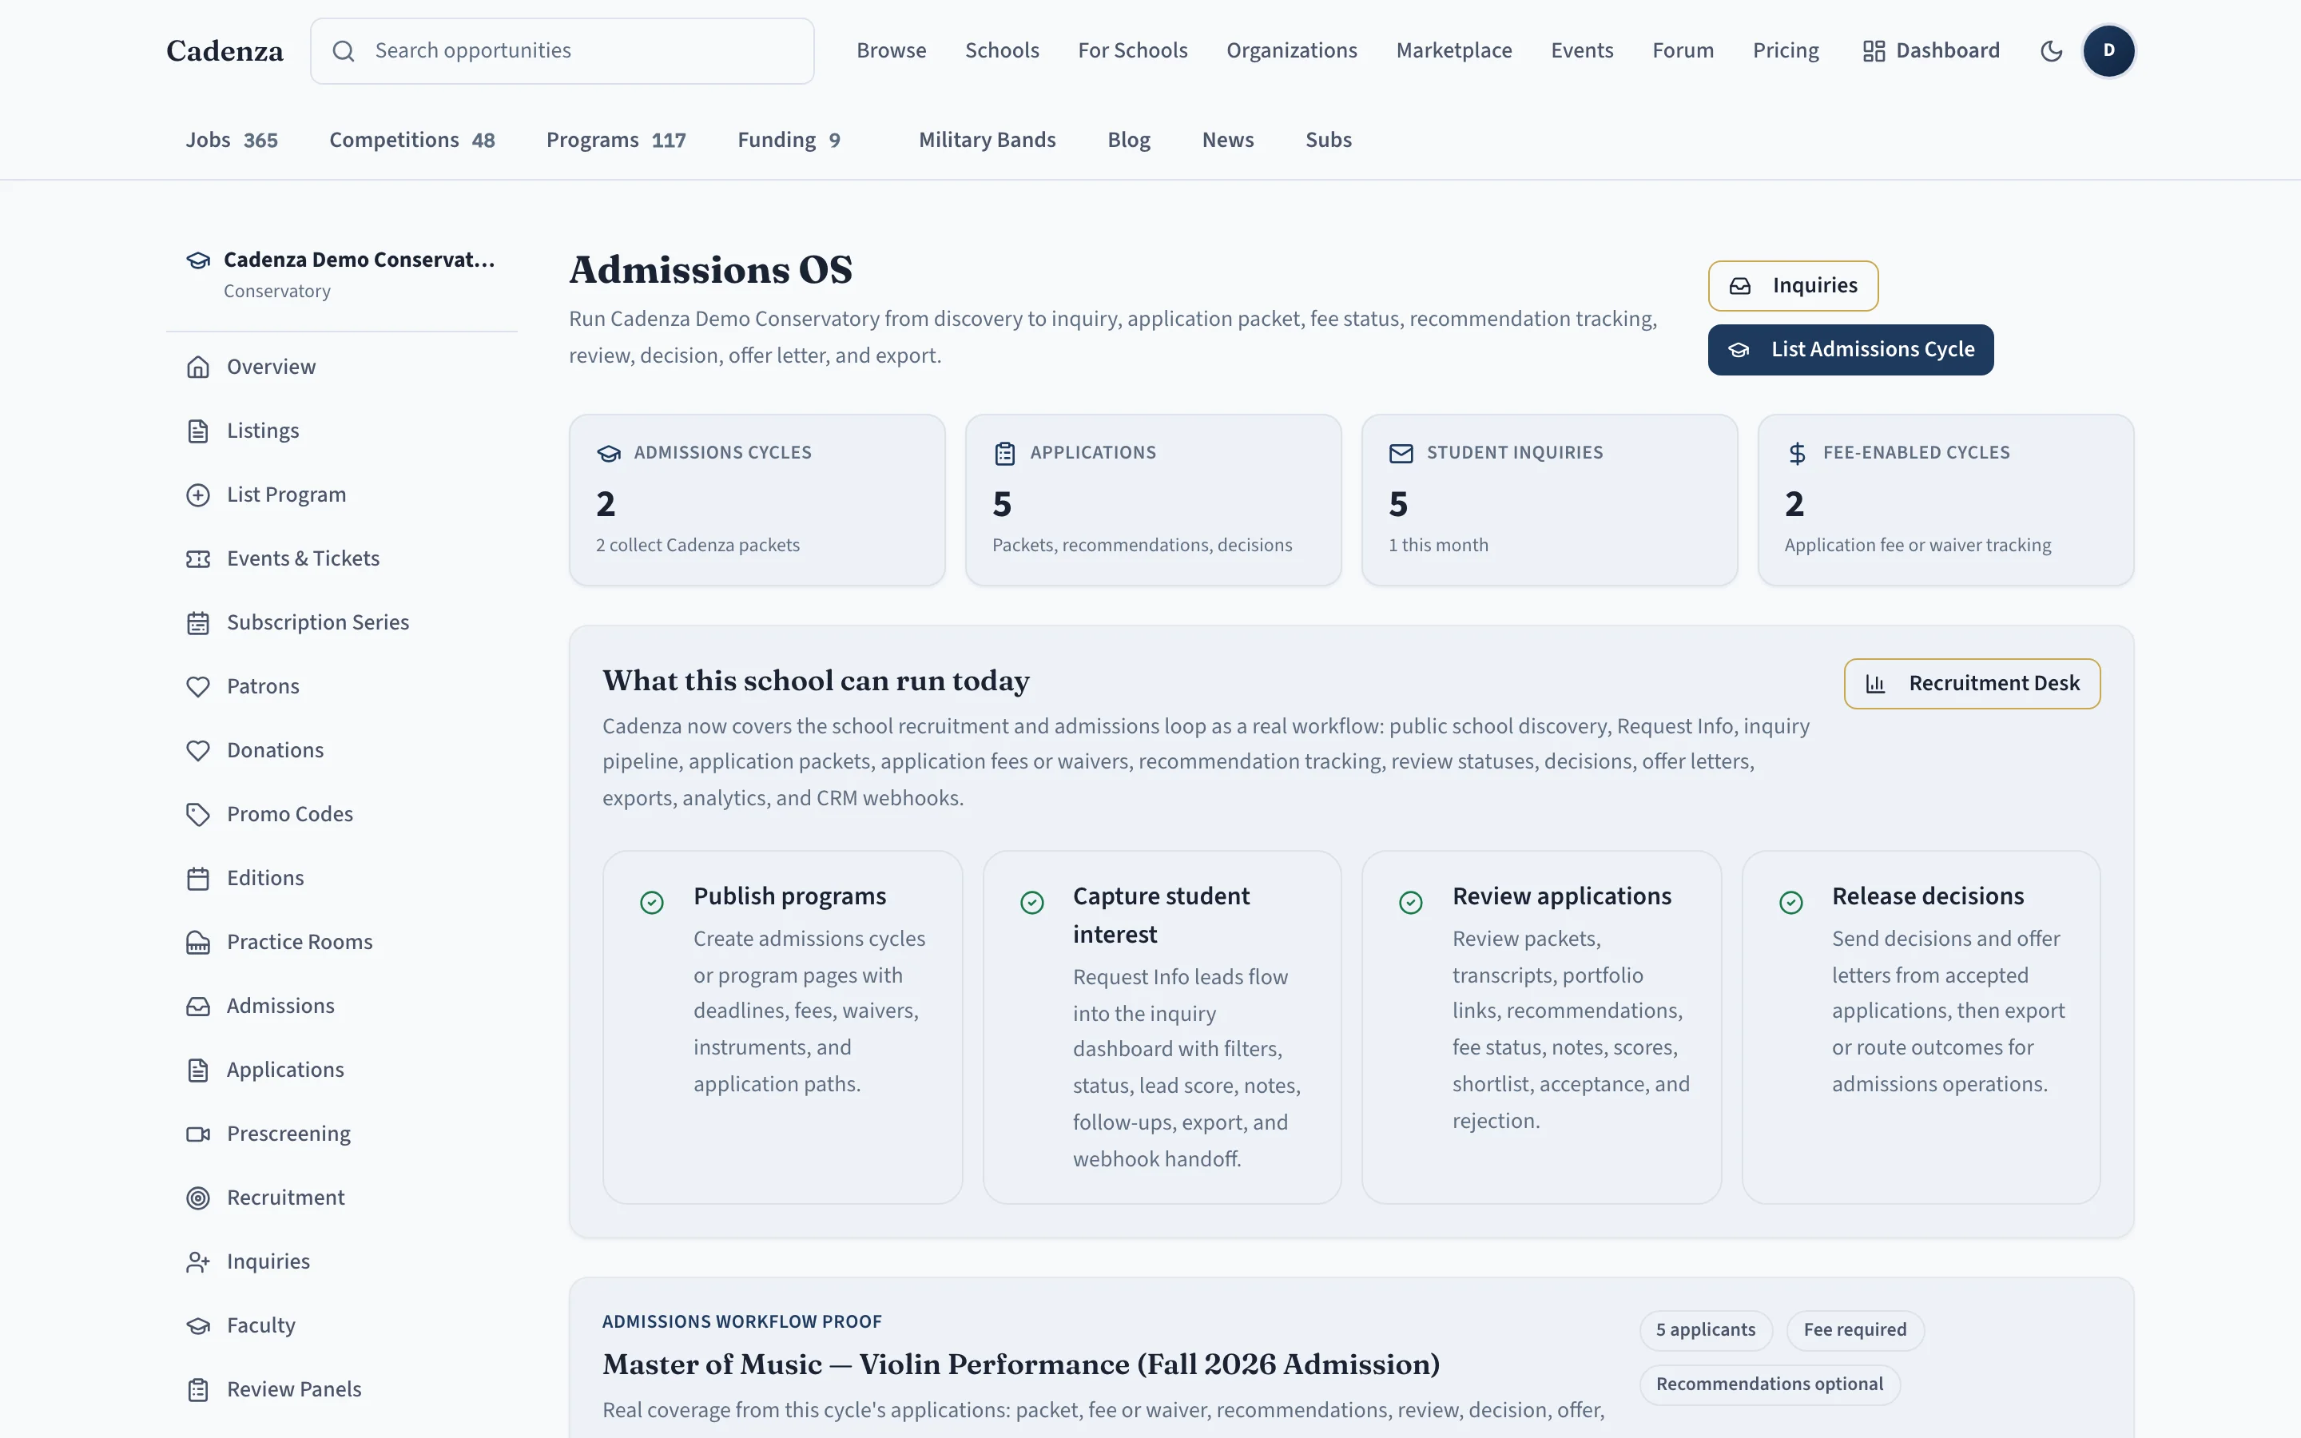Viewport: 2301px width, 1438px height.
Task: Select the Admissions Cycles stat card
Action: click(757, 500)
